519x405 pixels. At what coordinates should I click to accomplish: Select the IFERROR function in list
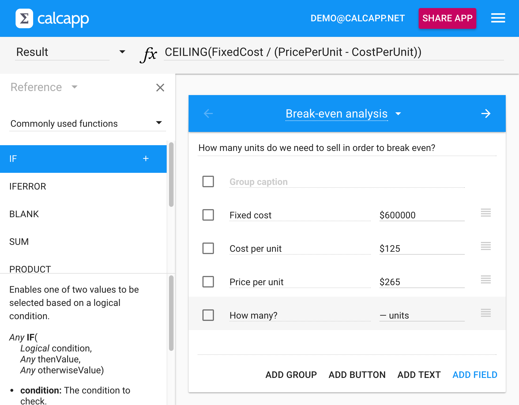pos(28,186)
